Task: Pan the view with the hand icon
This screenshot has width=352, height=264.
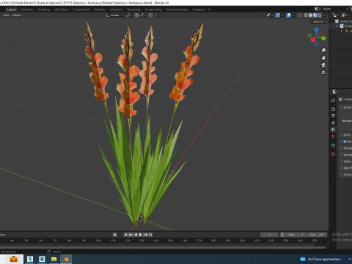Action: click(x=323, y=58)
